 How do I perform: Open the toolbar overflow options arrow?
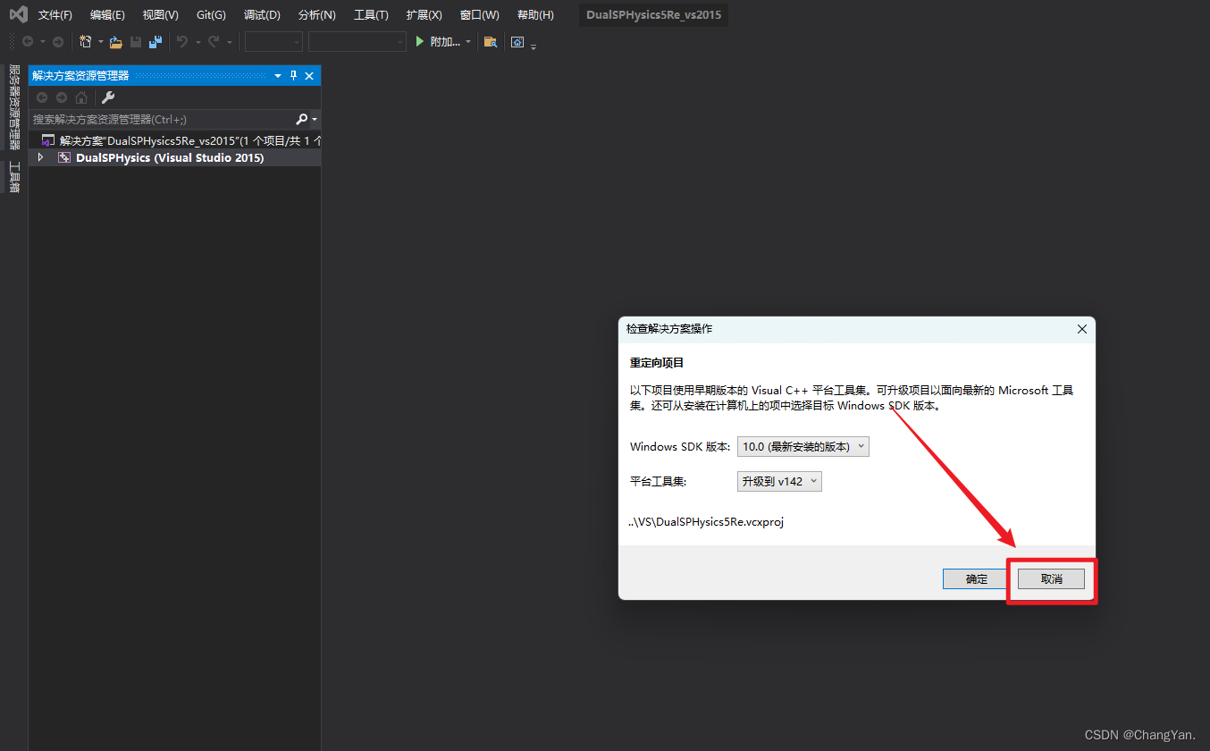tap(534, 46)
